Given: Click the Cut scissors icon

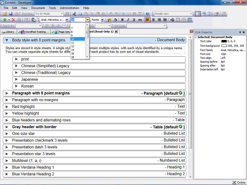Looking at the screenshot, I should pyautogui.click(x=74, y=14).
